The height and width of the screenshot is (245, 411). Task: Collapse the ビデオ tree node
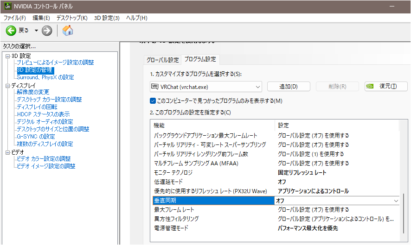(x=7, y=152)
